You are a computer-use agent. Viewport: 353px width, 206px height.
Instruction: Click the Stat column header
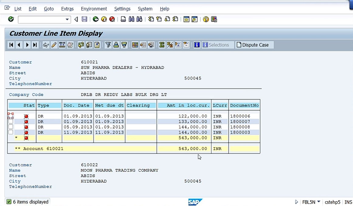pyautogui.click(x=22, y=105)
